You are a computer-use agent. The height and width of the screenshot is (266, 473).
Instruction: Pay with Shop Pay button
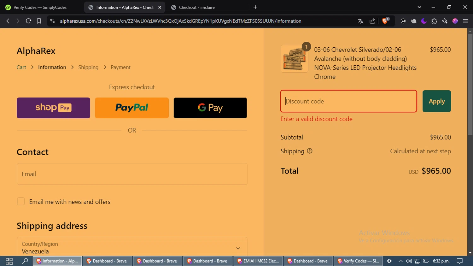[x=53, y=108]
